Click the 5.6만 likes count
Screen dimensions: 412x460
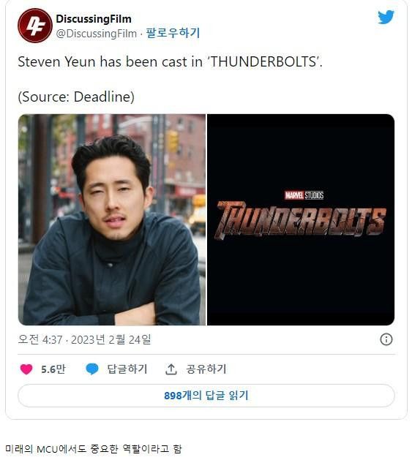pos(53,369)
